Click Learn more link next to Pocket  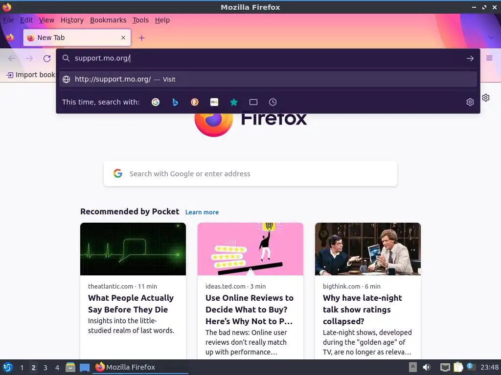click(202, 212)
